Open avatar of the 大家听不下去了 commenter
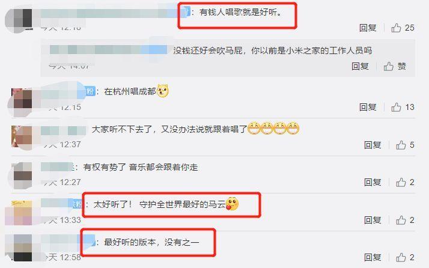 coord(22,136)
